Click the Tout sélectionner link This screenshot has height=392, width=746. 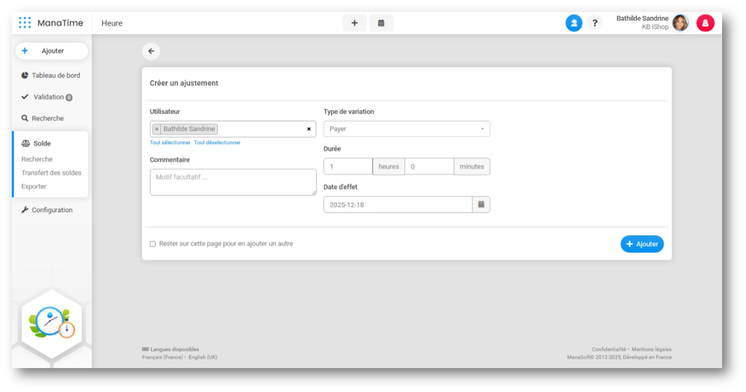(x=170, y=143)
